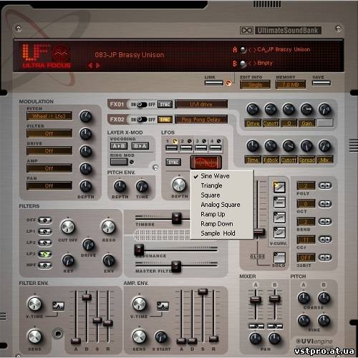Click the LFO waveform display icon

(206, 163)
